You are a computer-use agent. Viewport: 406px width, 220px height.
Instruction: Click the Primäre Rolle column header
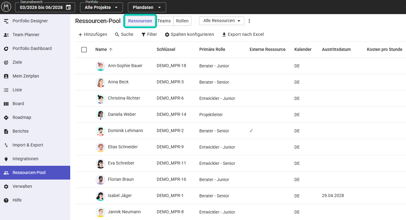212,50
